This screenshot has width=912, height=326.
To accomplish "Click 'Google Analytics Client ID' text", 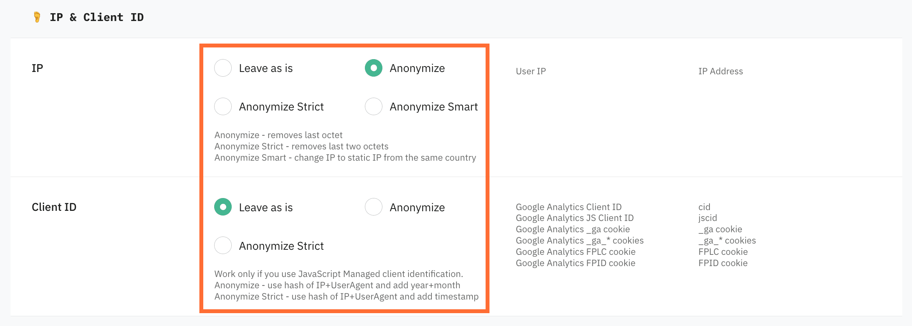I will [569, 207].
